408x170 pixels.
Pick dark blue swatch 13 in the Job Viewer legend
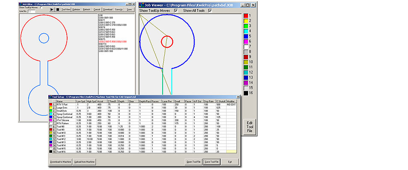click(x=245, y=78)
